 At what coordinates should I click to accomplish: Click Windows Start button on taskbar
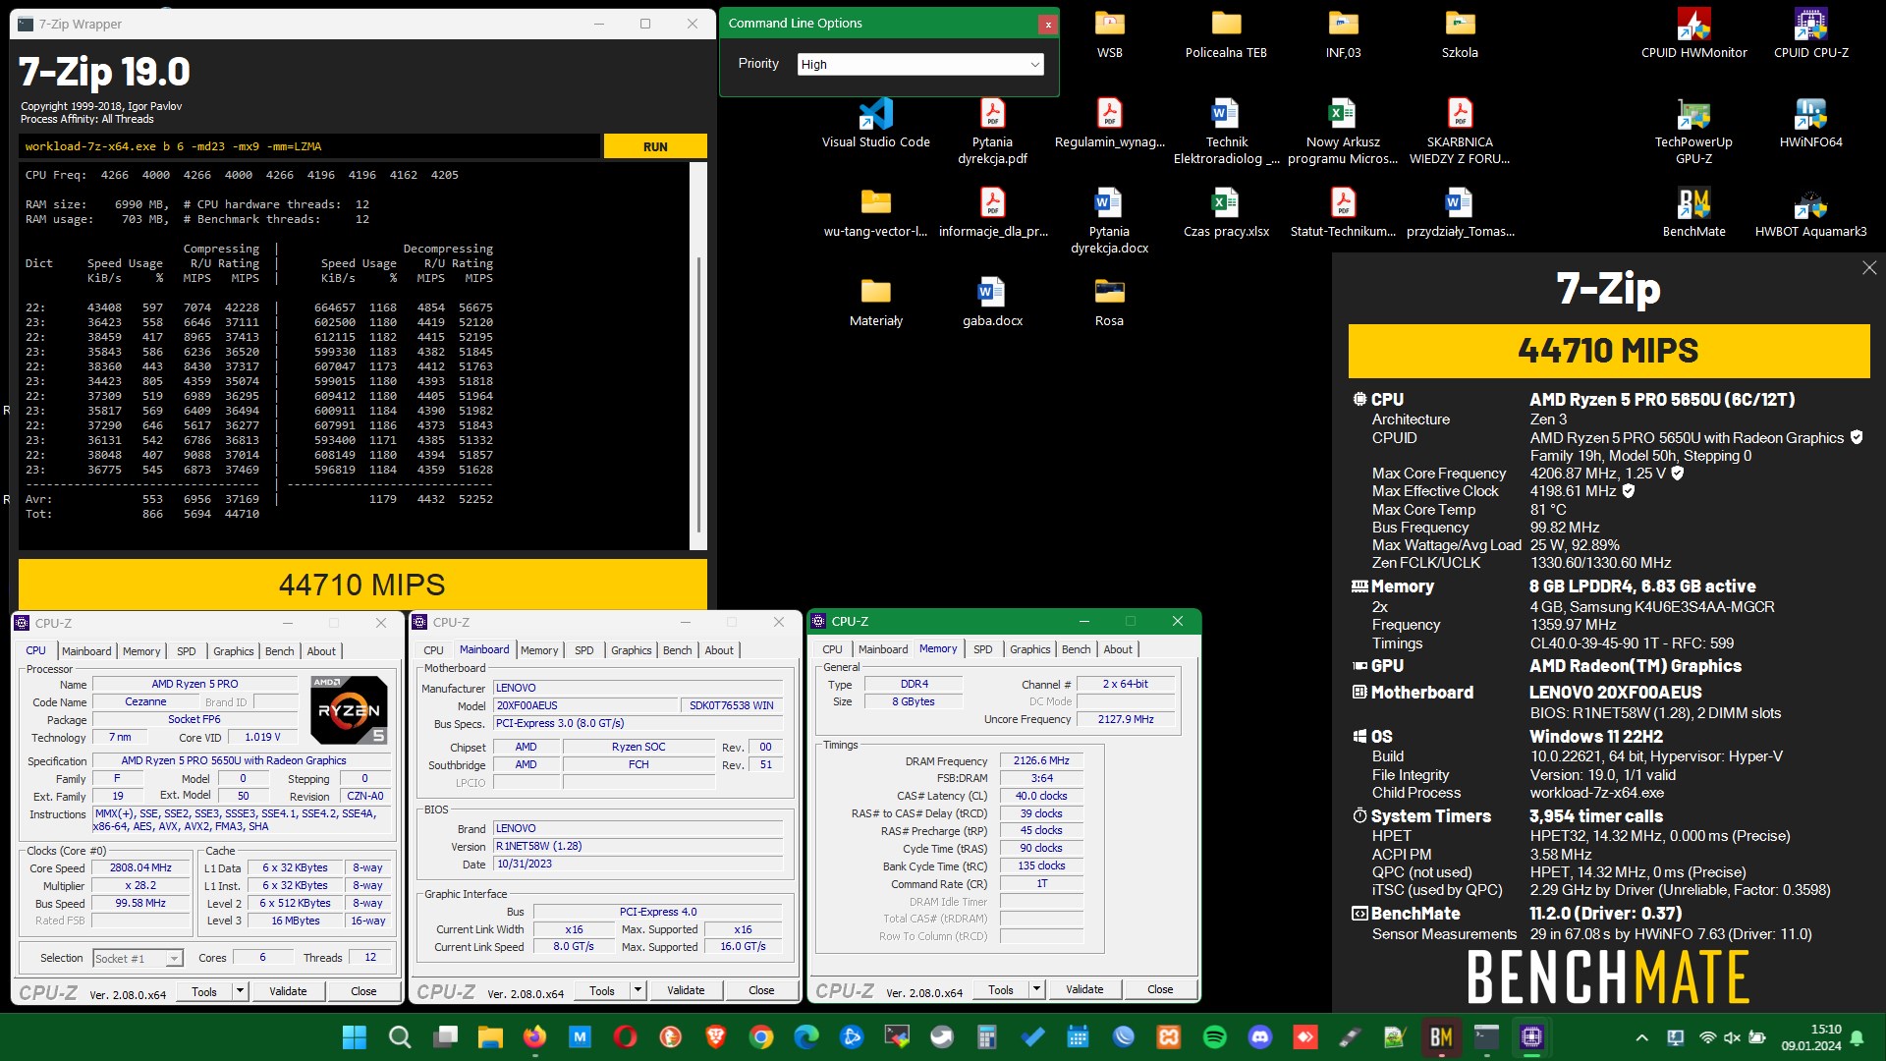pyautogui.click(x=354, y=1036)
